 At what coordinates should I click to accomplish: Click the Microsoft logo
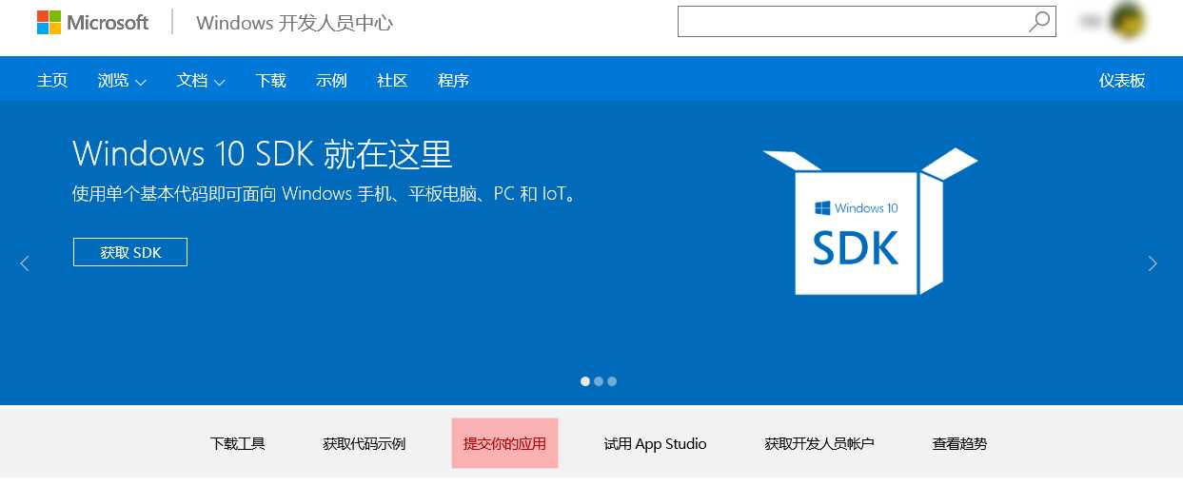pos(92,22)
